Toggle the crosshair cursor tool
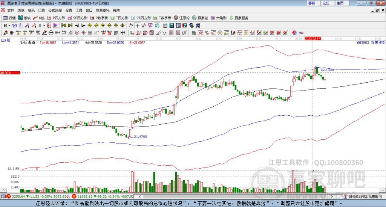 point(138,26)
